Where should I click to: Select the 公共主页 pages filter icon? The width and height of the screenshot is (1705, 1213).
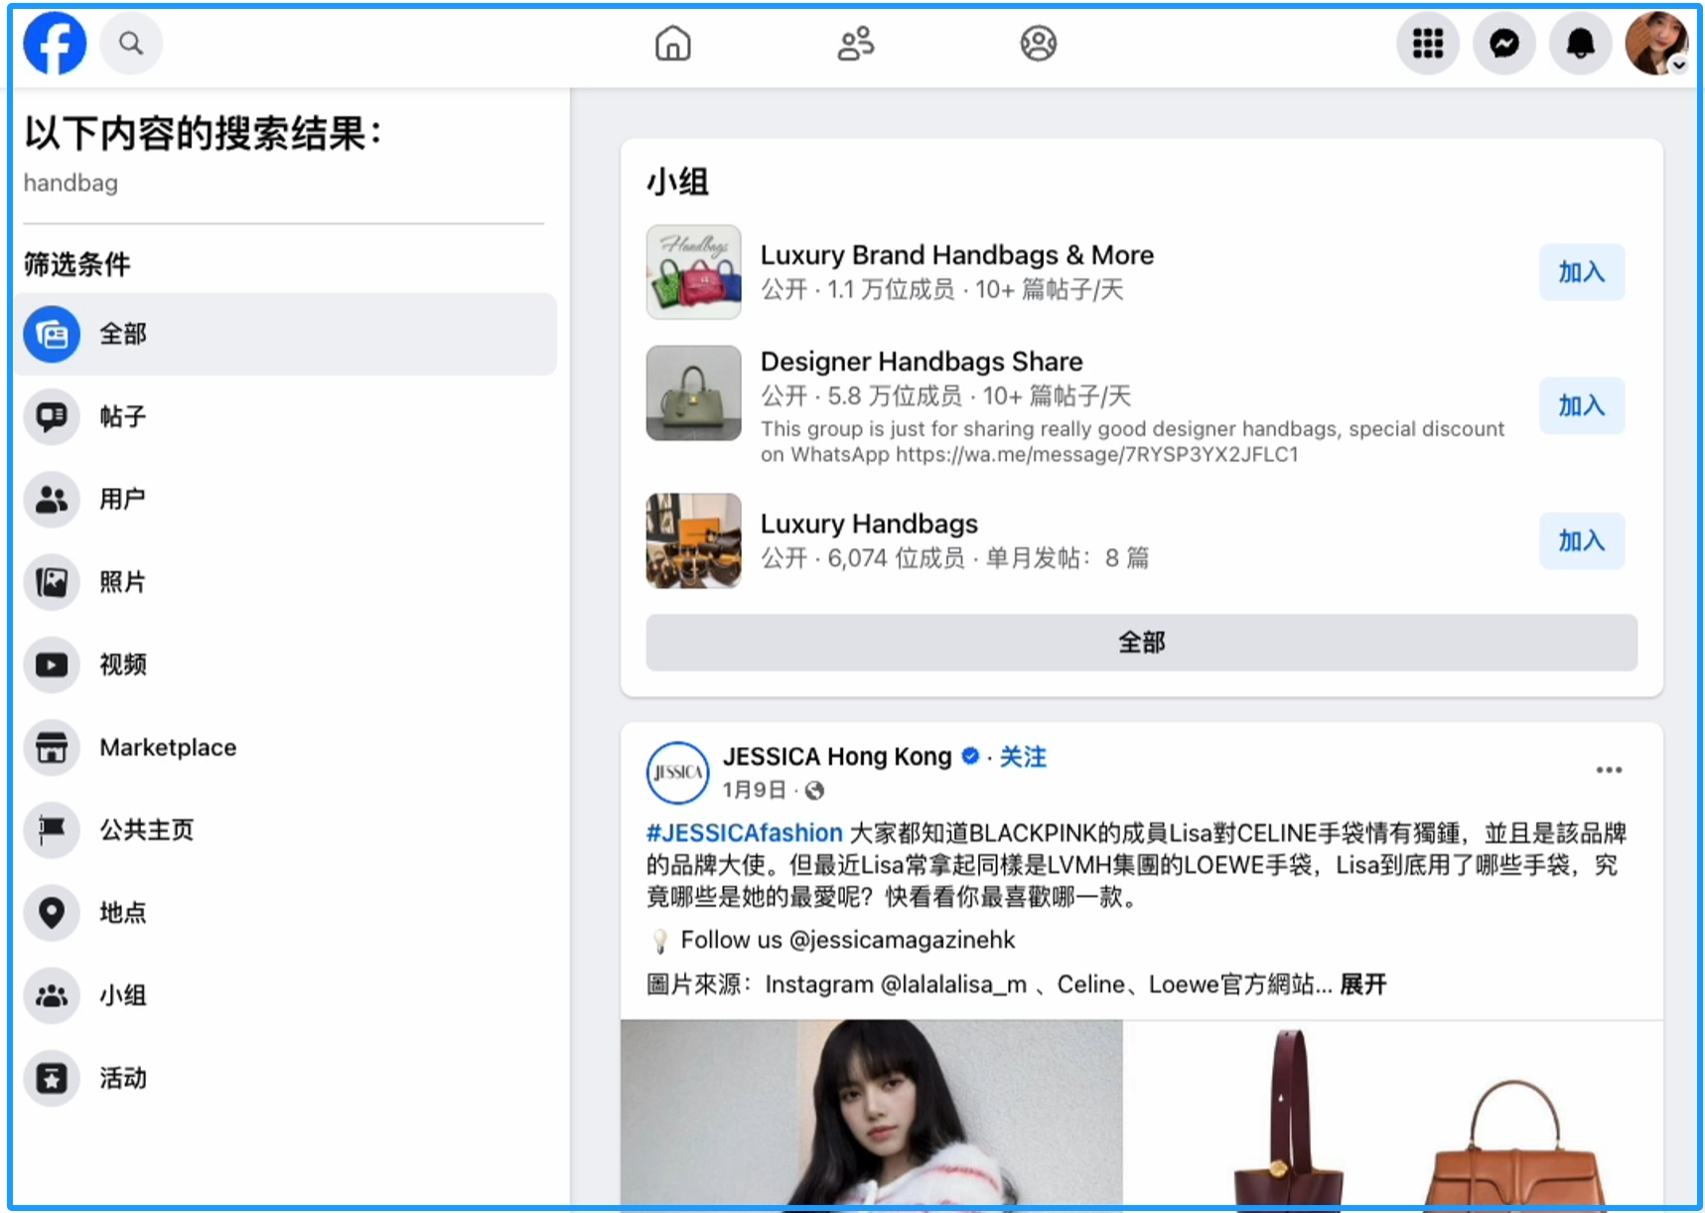pos(52,830)
